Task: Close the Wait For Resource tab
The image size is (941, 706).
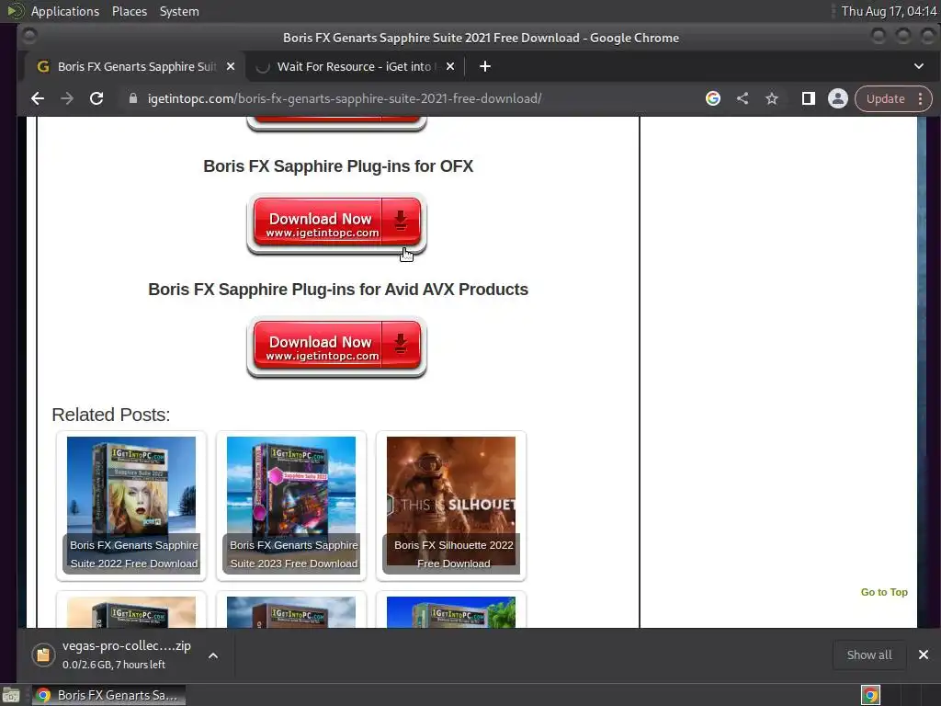Action: pos(450,66)
